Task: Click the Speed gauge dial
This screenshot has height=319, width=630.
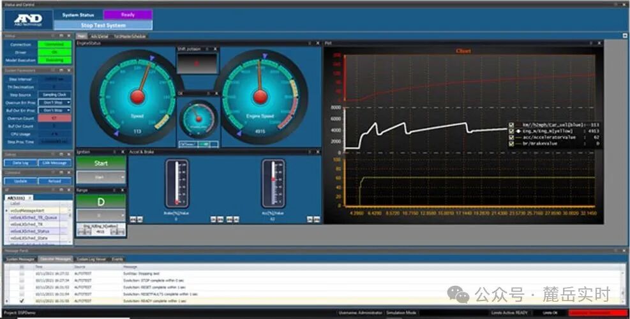Action: (137, 97)
